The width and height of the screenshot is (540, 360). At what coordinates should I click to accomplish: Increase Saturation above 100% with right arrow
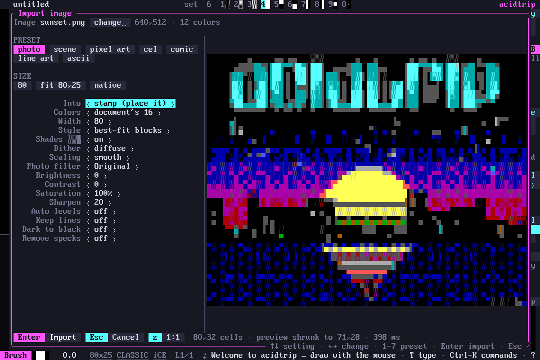[x=119, y=193]
